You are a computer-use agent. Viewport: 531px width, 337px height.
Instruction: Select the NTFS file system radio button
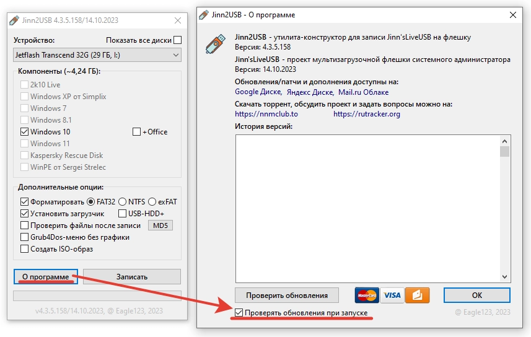coord(122,202)
